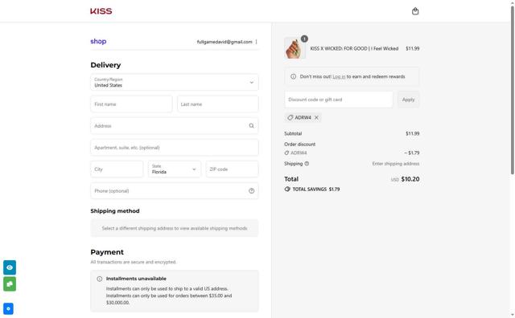Click the Installments unavailable heading
Screen dimensions: 515x318
tap(136, 279)
